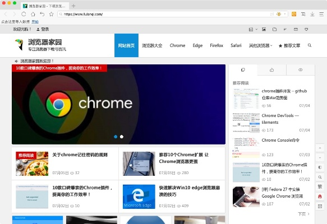The image size is (327, 224).
Task: Click the flag icon in the top bar
Action: coord(285,29)
